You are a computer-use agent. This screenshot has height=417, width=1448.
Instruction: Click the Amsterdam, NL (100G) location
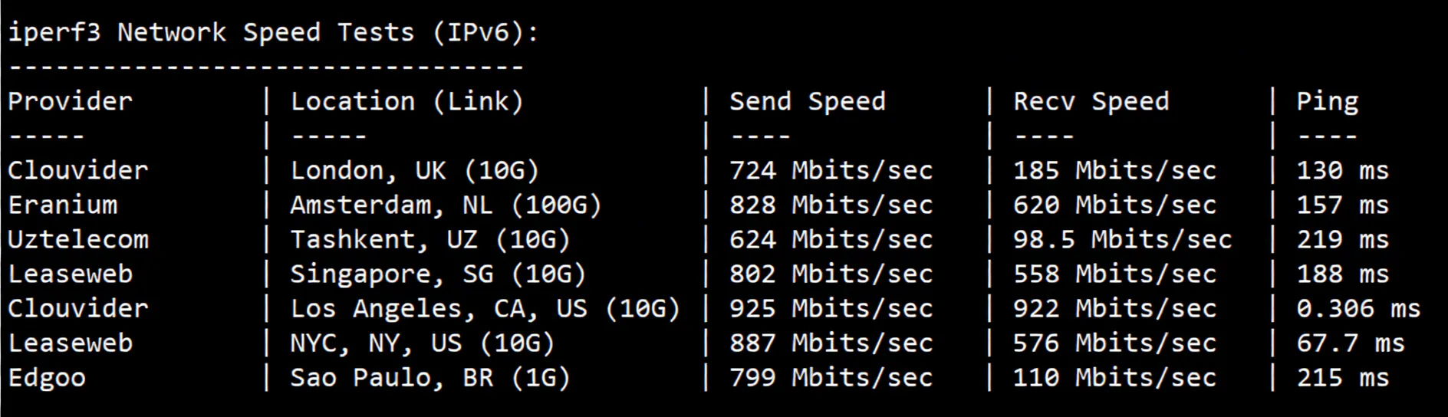click(446, 205)
